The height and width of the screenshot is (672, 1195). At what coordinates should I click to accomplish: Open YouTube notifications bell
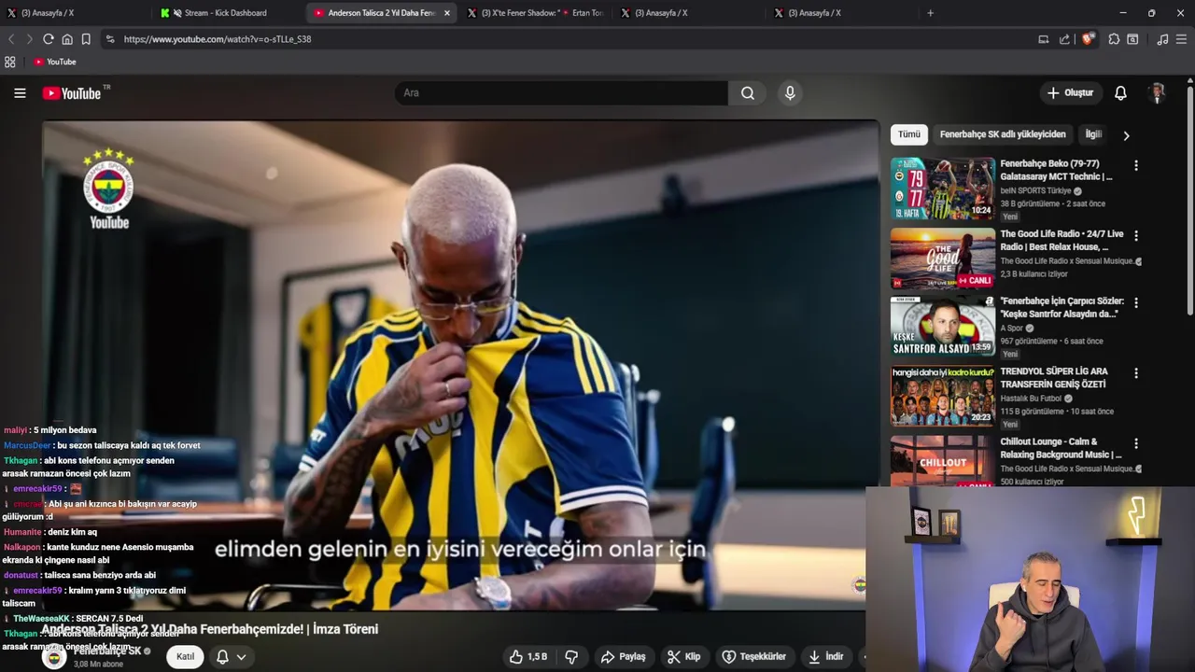[x=1120, y=93]
